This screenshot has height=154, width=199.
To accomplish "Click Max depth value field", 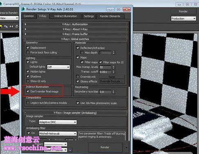I will (105, 53).
